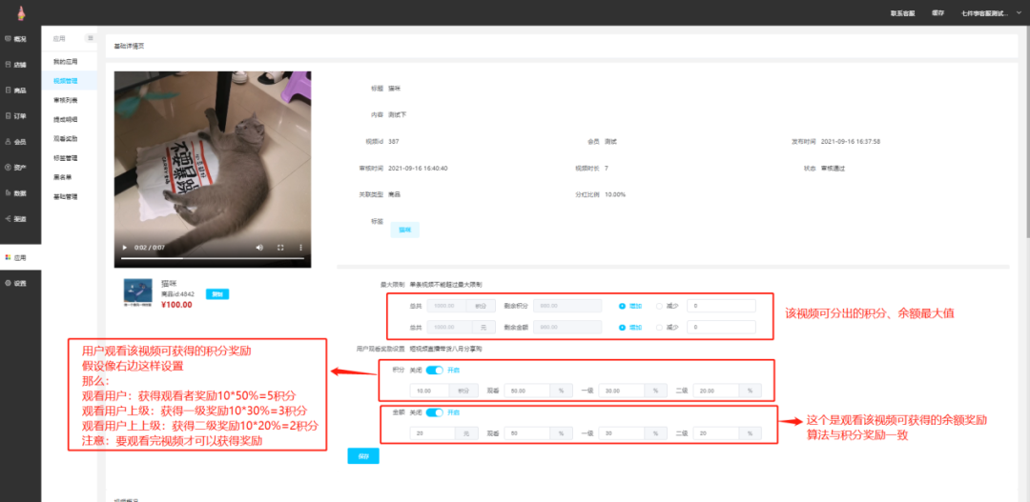Screen dimensions: 1030x502
Task: Click the 二级 20 percent field in 金额 row
Action: (x=716, y=433)
